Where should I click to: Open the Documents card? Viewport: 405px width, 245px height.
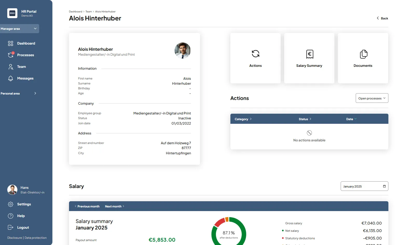coord(363,58)
